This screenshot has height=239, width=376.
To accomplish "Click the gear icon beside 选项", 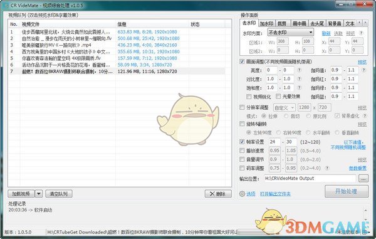I will 242,194.
